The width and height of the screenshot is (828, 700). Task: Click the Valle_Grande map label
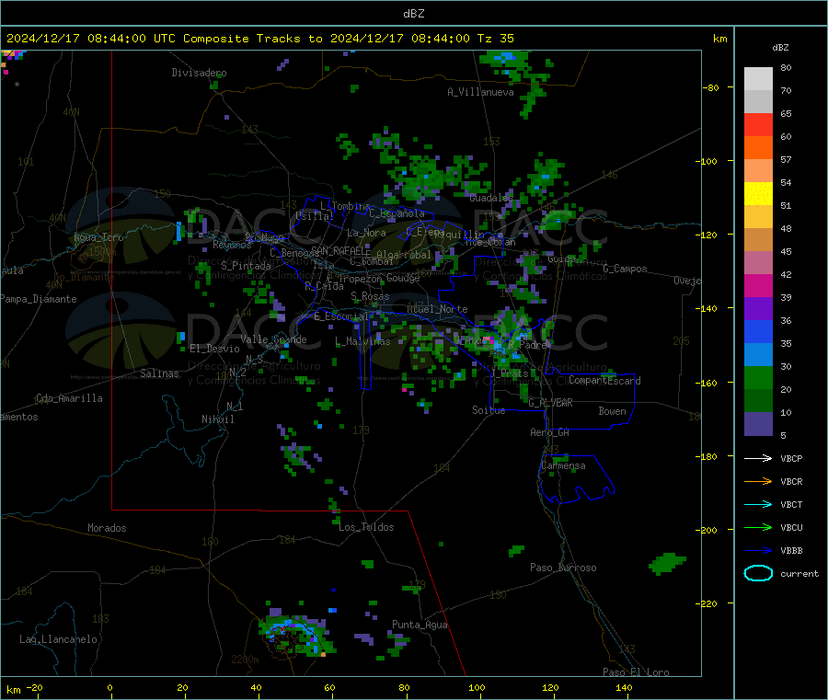(x=273, y=339)
